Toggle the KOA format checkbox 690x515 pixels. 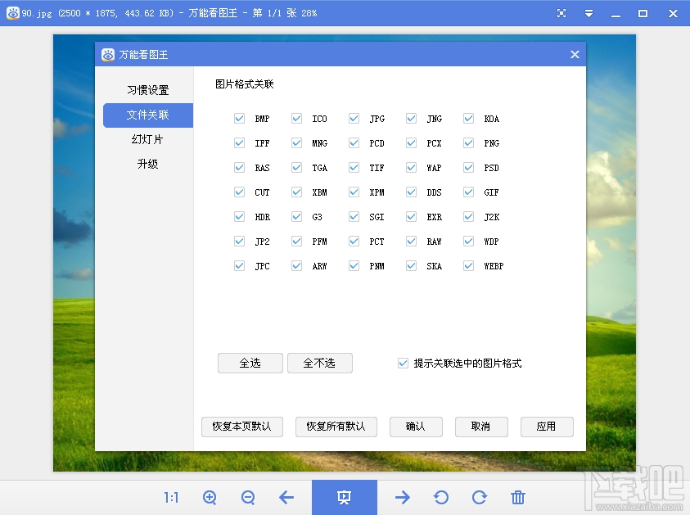[x=468, y=119]
